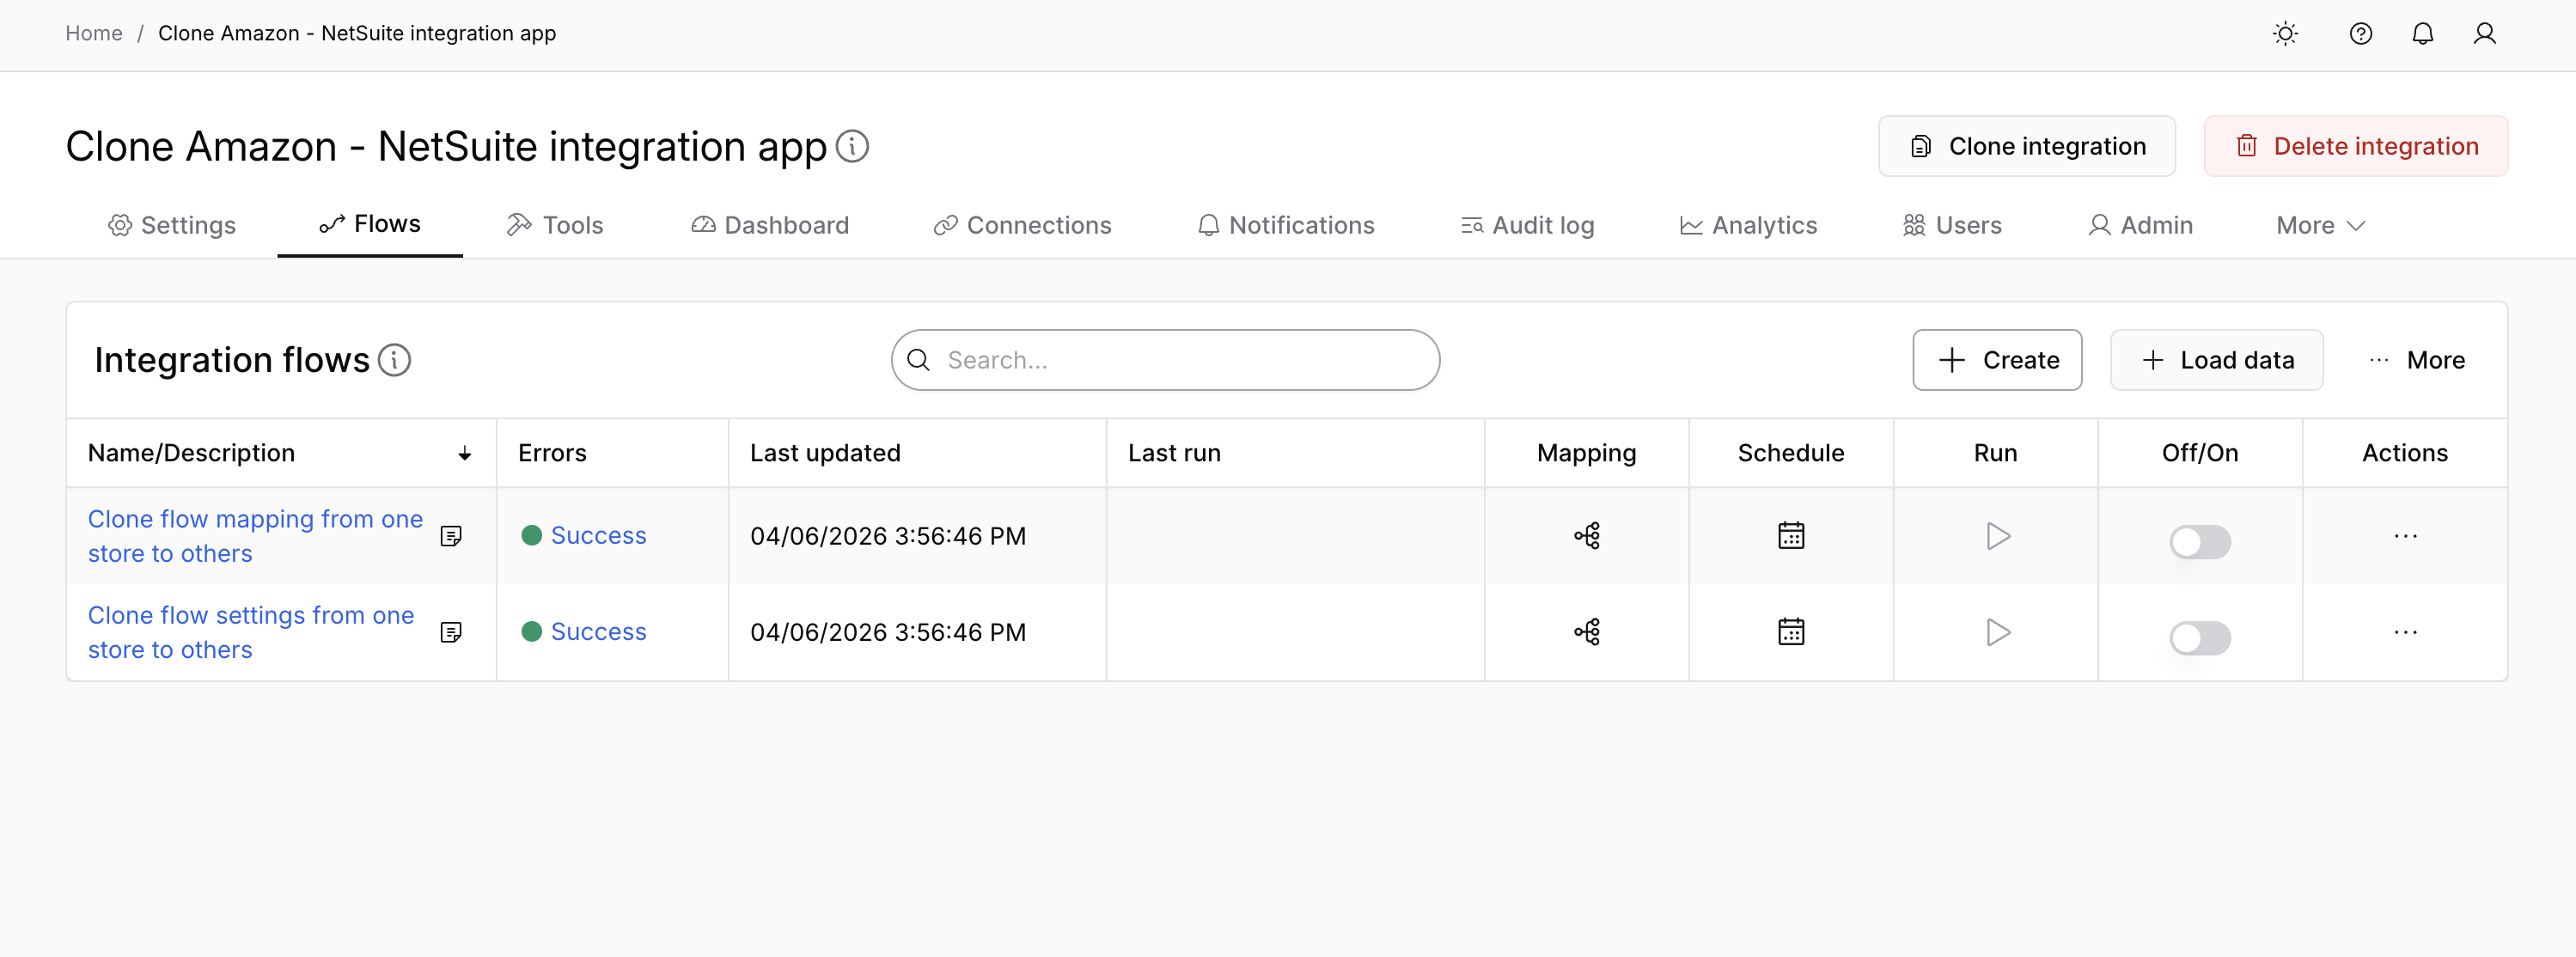Switch to the Admin tab
The width and height of the screenshot is (2576, 957).
point(2140,226)
